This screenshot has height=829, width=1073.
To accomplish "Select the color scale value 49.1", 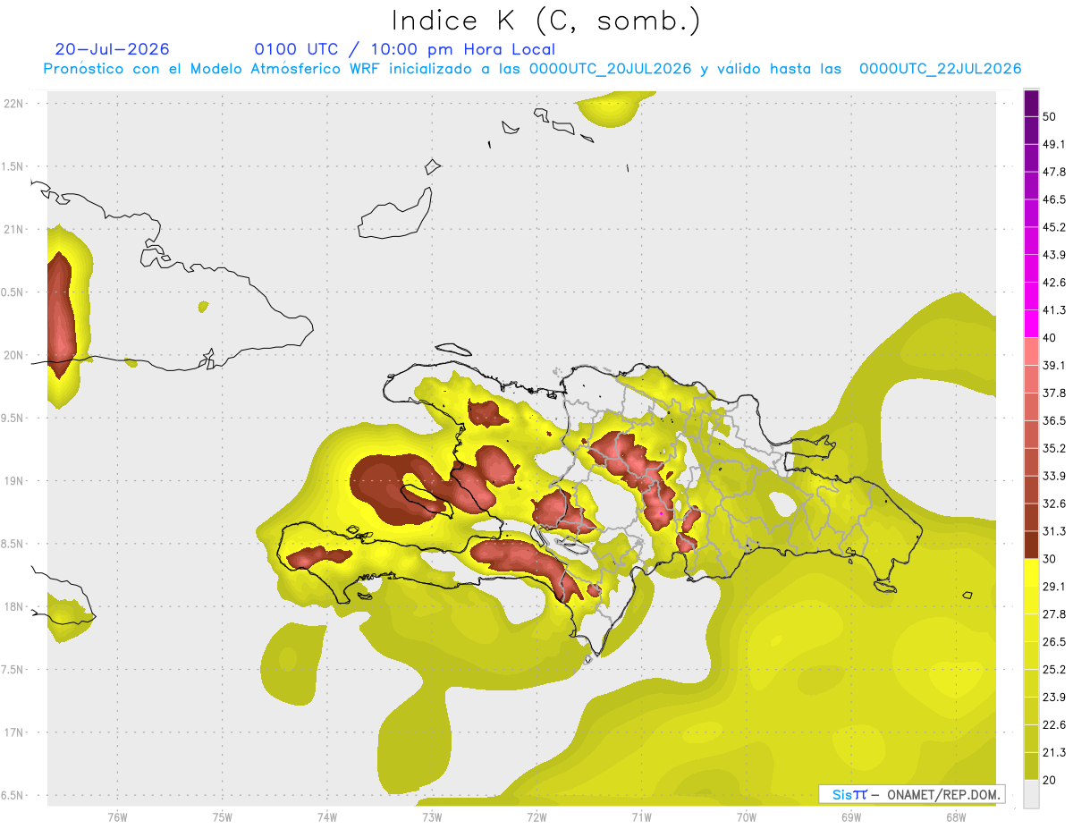I will coord(1054,144).
